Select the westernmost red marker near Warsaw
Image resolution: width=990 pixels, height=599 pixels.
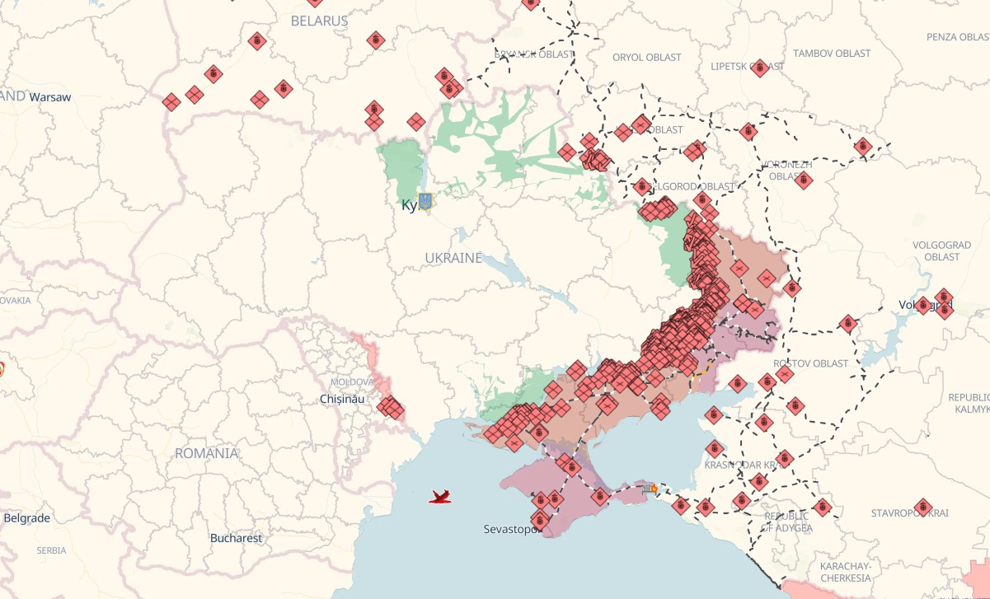pyautogui.click(x=171, y=102)
